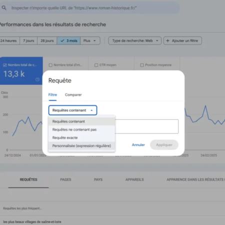Click the query text input field
Screen dimensions: 225x225
[146, 126]
